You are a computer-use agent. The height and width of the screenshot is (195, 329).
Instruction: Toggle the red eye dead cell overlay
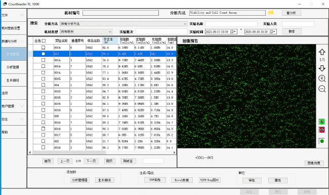tap(321, 130)
